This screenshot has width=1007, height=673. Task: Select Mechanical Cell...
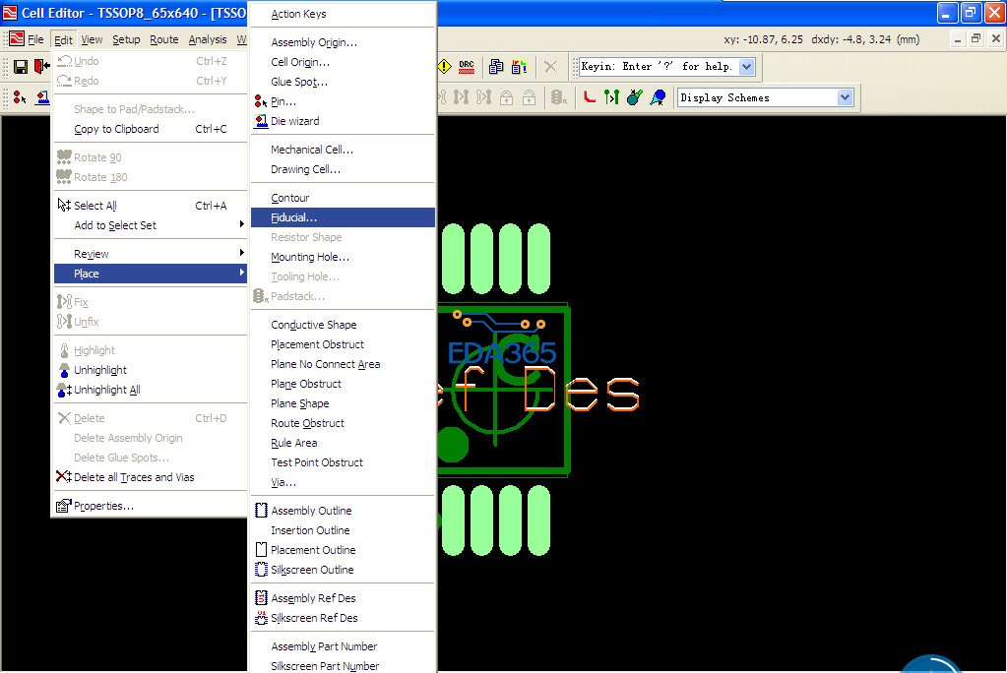pyautogui.click(x=343, y=150)
